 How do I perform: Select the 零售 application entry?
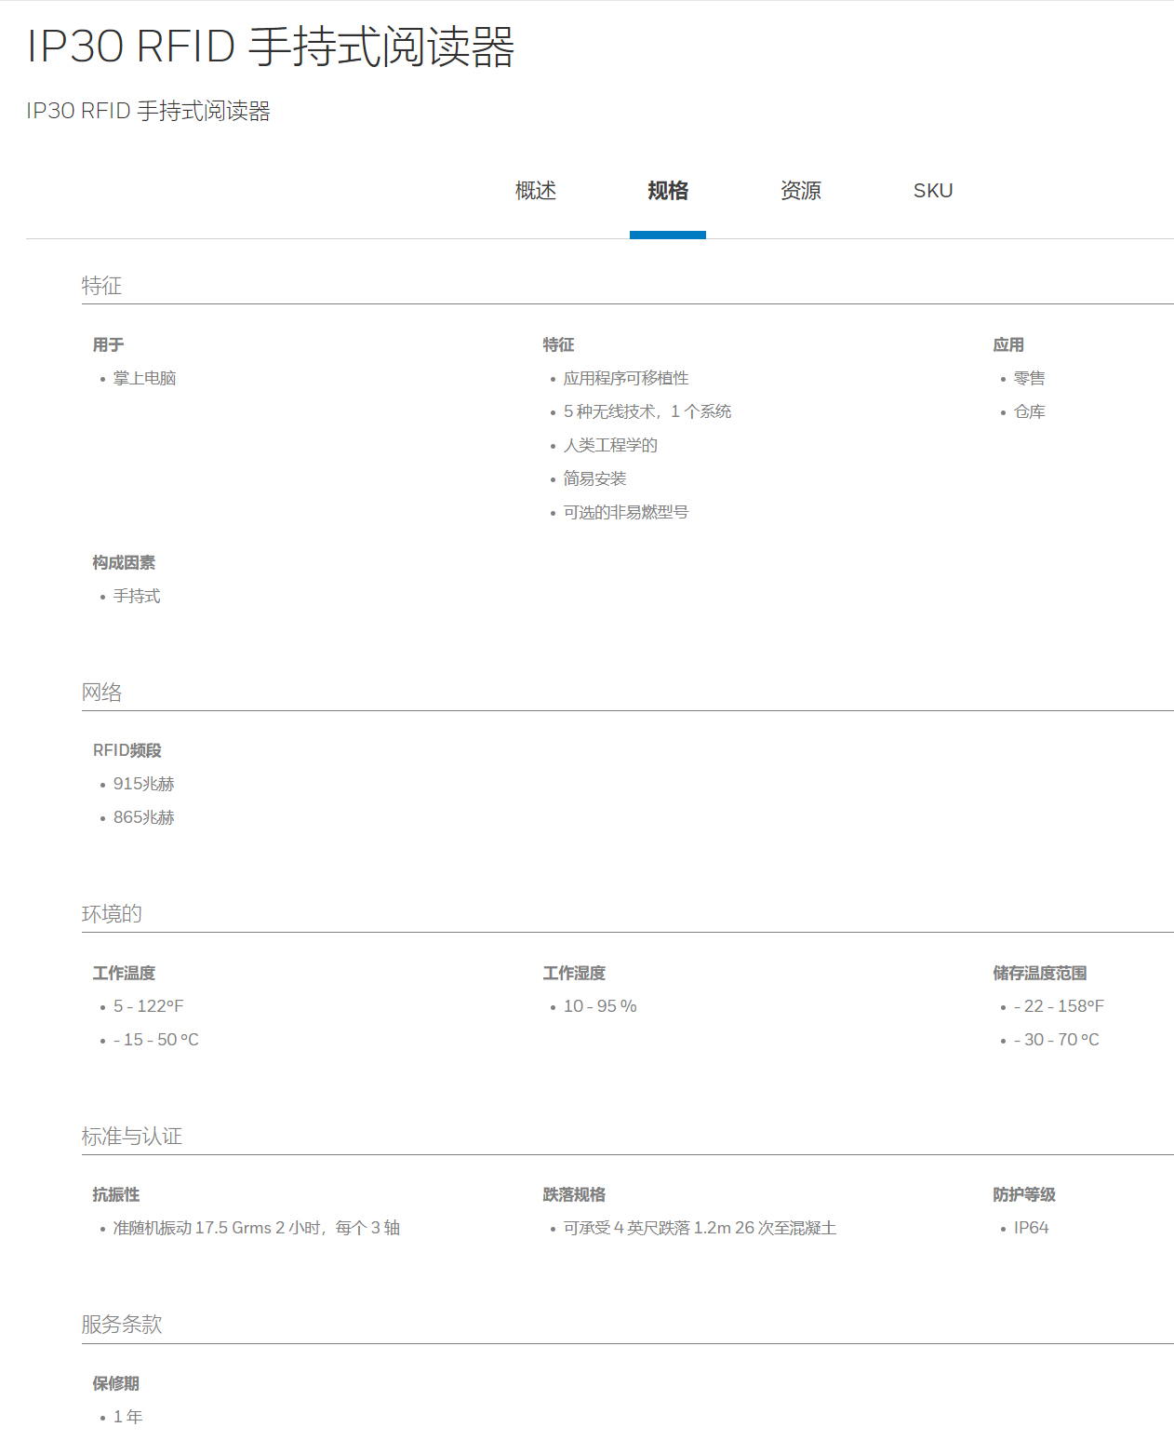tap(1029, 378)
